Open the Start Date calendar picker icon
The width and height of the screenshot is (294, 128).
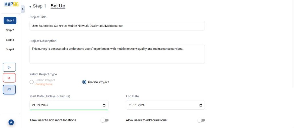pyautogui.click(x=104, y=105)
